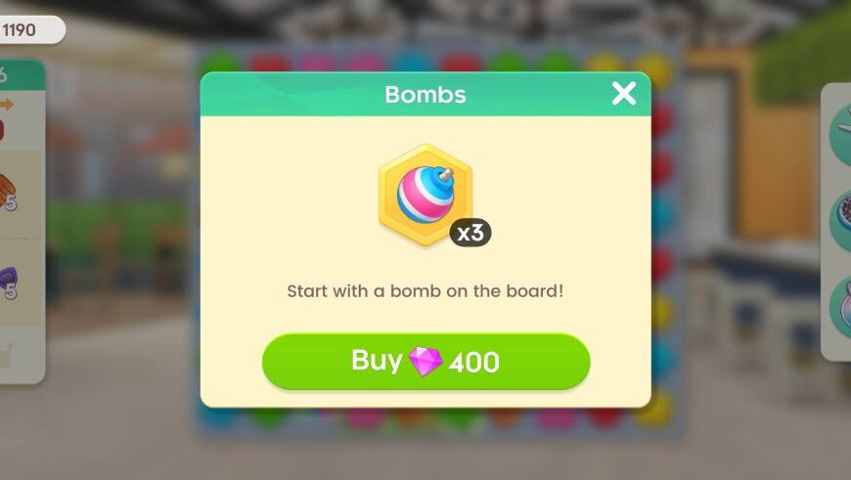
Task: Select the 1190 gem balance counter
Action: coord(30,30)
